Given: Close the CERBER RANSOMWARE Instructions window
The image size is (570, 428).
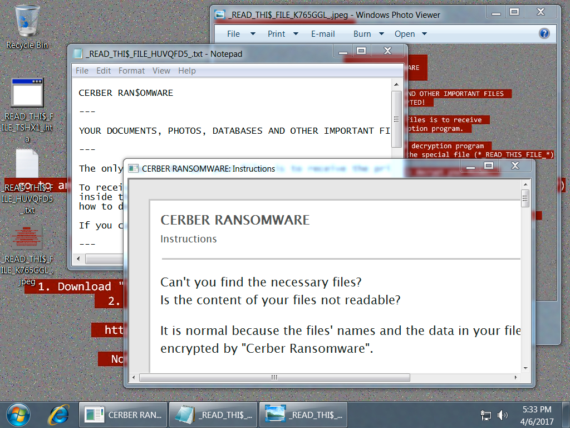Looking at the screenshot, I should (515, 166).
